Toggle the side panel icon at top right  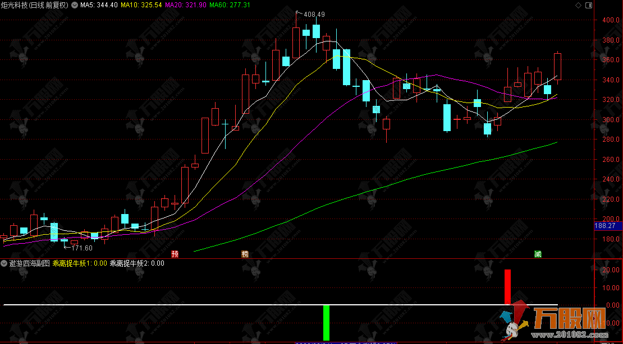click(x=588, y=5)
